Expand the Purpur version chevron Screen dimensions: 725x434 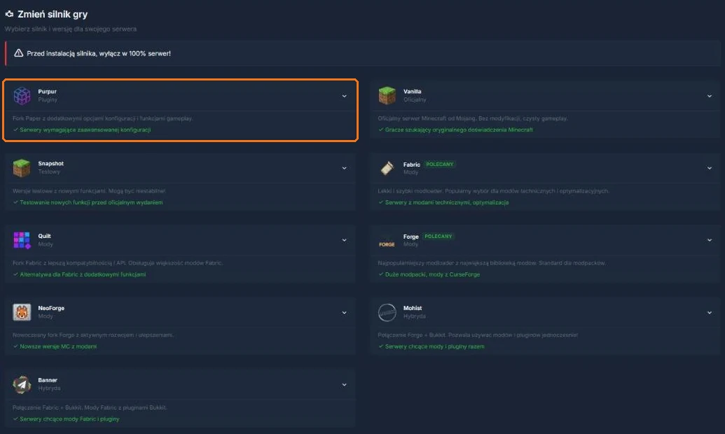[344, 96]
